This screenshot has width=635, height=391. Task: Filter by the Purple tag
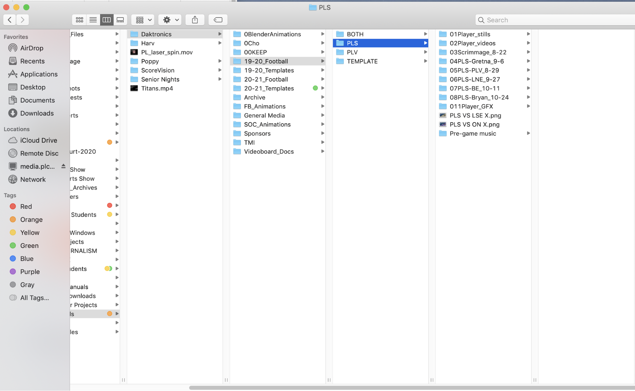[x=30, y=272]
